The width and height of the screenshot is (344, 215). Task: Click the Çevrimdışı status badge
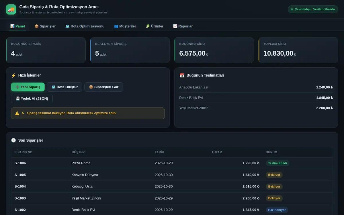313,9
